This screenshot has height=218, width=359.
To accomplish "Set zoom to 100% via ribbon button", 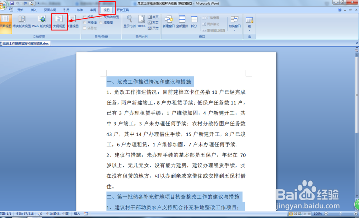I will pyautogui.click(x=141, y=22).
